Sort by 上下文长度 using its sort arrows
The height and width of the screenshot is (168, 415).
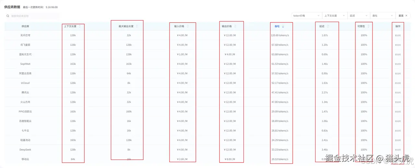(x=80, y=26)
